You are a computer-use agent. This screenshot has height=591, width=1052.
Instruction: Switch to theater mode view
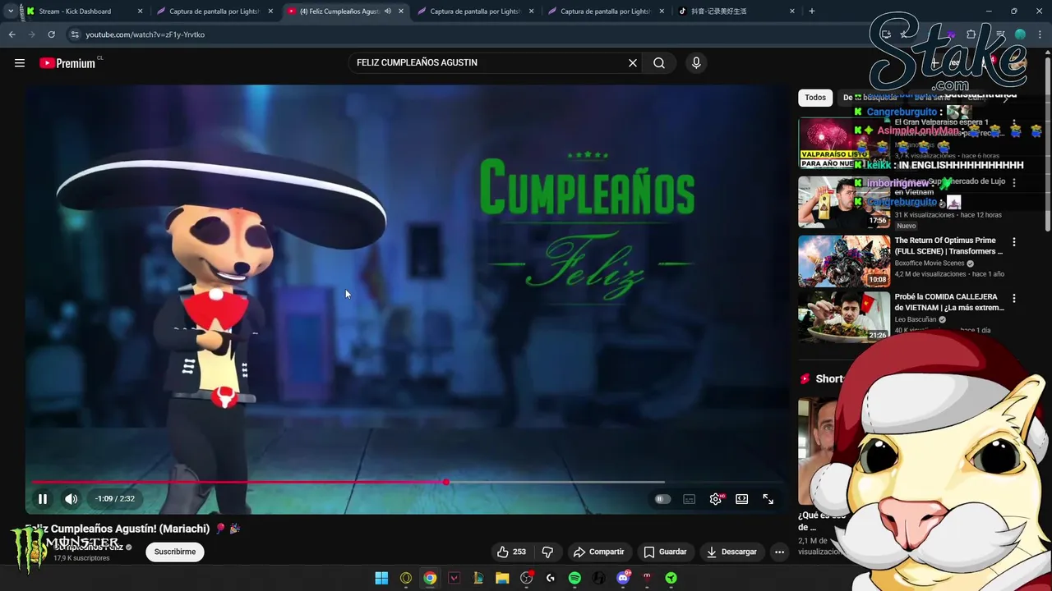pos(742,499)
